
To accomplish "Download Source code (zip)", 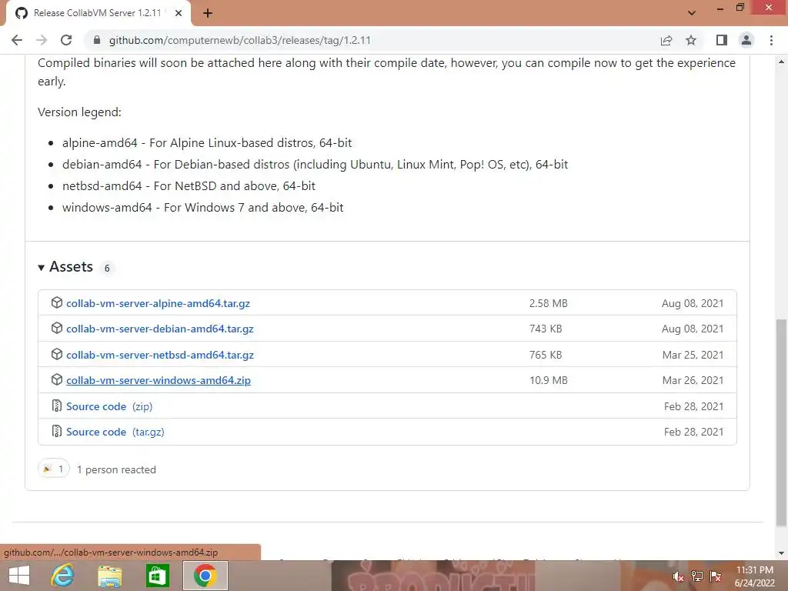I will point(109,406).
